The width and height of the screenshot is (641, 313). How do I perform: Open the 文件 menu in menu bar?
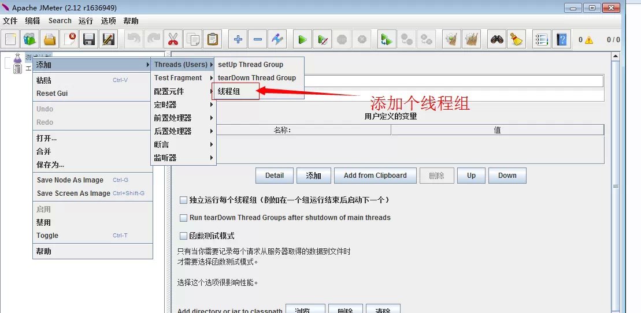(10, 21)
